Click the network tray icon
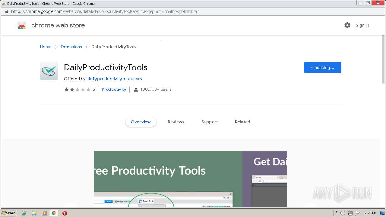Viewport: 386px width, 217px height. click(x=350, y=213)
